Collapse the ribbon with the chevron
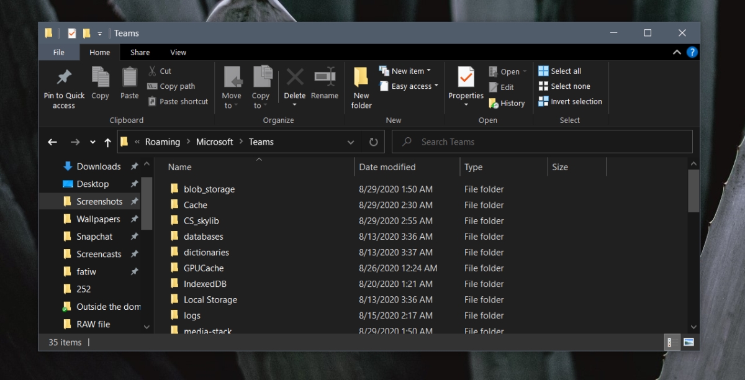 (677, 52)
